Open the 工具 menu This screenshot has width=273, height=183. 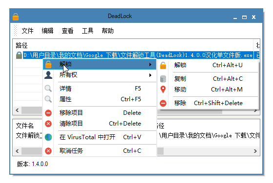pos(87,31)
